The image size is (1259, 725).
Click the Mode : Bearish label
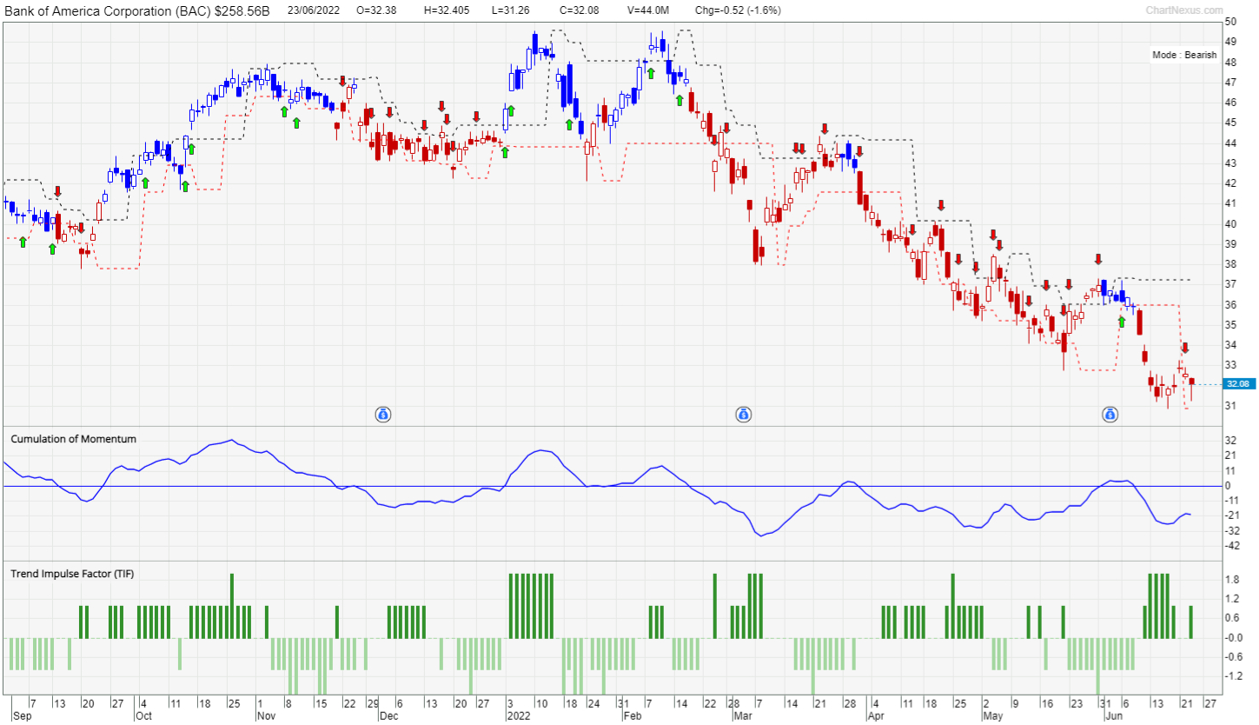(1184, 55)
